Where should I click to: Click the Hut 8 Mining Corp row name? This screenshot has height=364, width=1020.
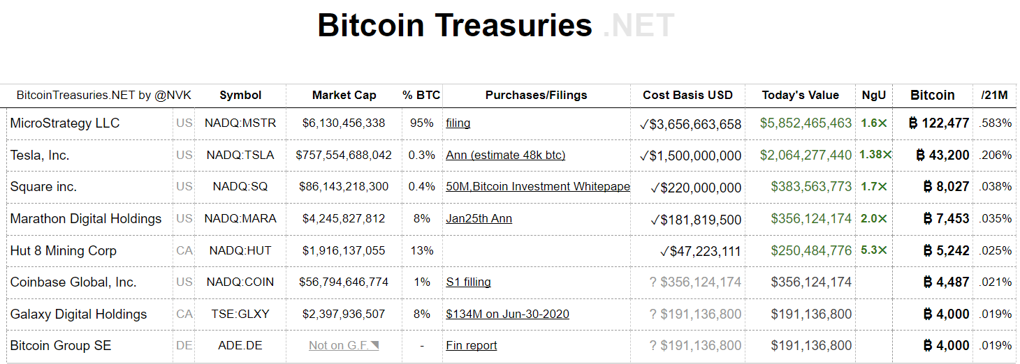[64, 250]
